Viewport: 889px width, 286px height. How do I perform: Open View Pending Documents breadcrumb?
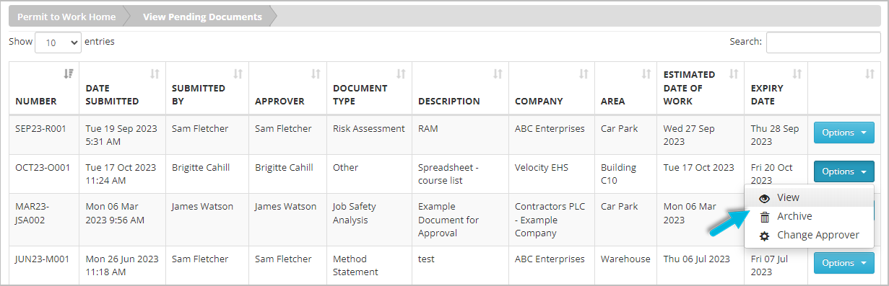point(202,17)
